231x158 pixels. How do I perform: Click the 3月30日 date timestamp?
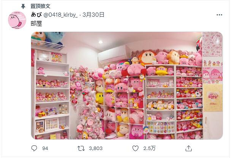pos(93,15)
